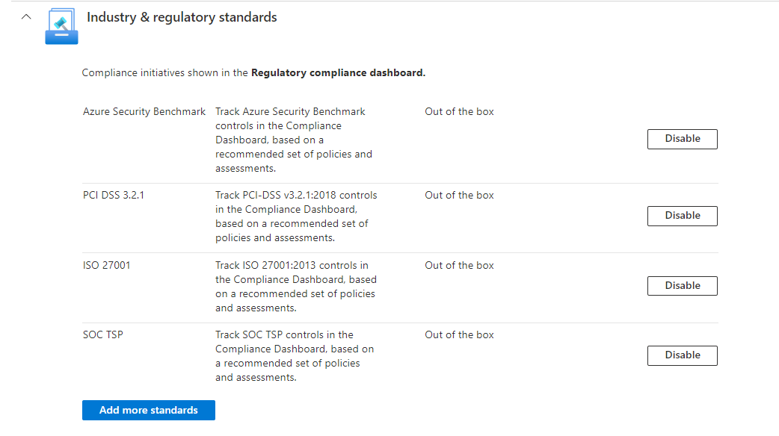Image resolution: width=779 pixels, height=436 pixels.
Task: Click Out of the box for PCI DSS
Action: click(x=459, y=196)
